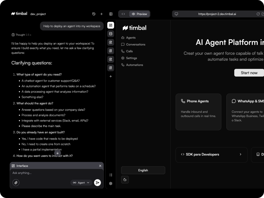Open version history from the top bar
The width and height of the screenshot is (264, 198).
click(94, 14)
